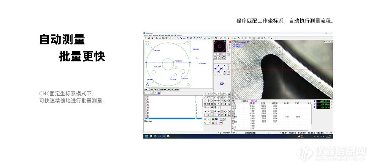Select solid yellow disc light pattern
Screen dimensions: 371x166
click(x=224, y=58)
